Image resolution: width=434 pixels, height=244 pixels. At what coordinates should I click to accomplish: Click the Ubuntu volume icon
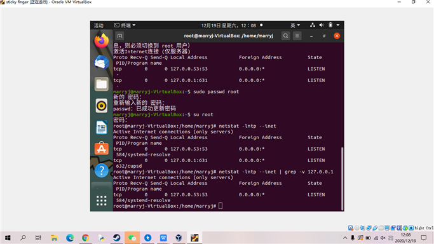coord(322,25)
